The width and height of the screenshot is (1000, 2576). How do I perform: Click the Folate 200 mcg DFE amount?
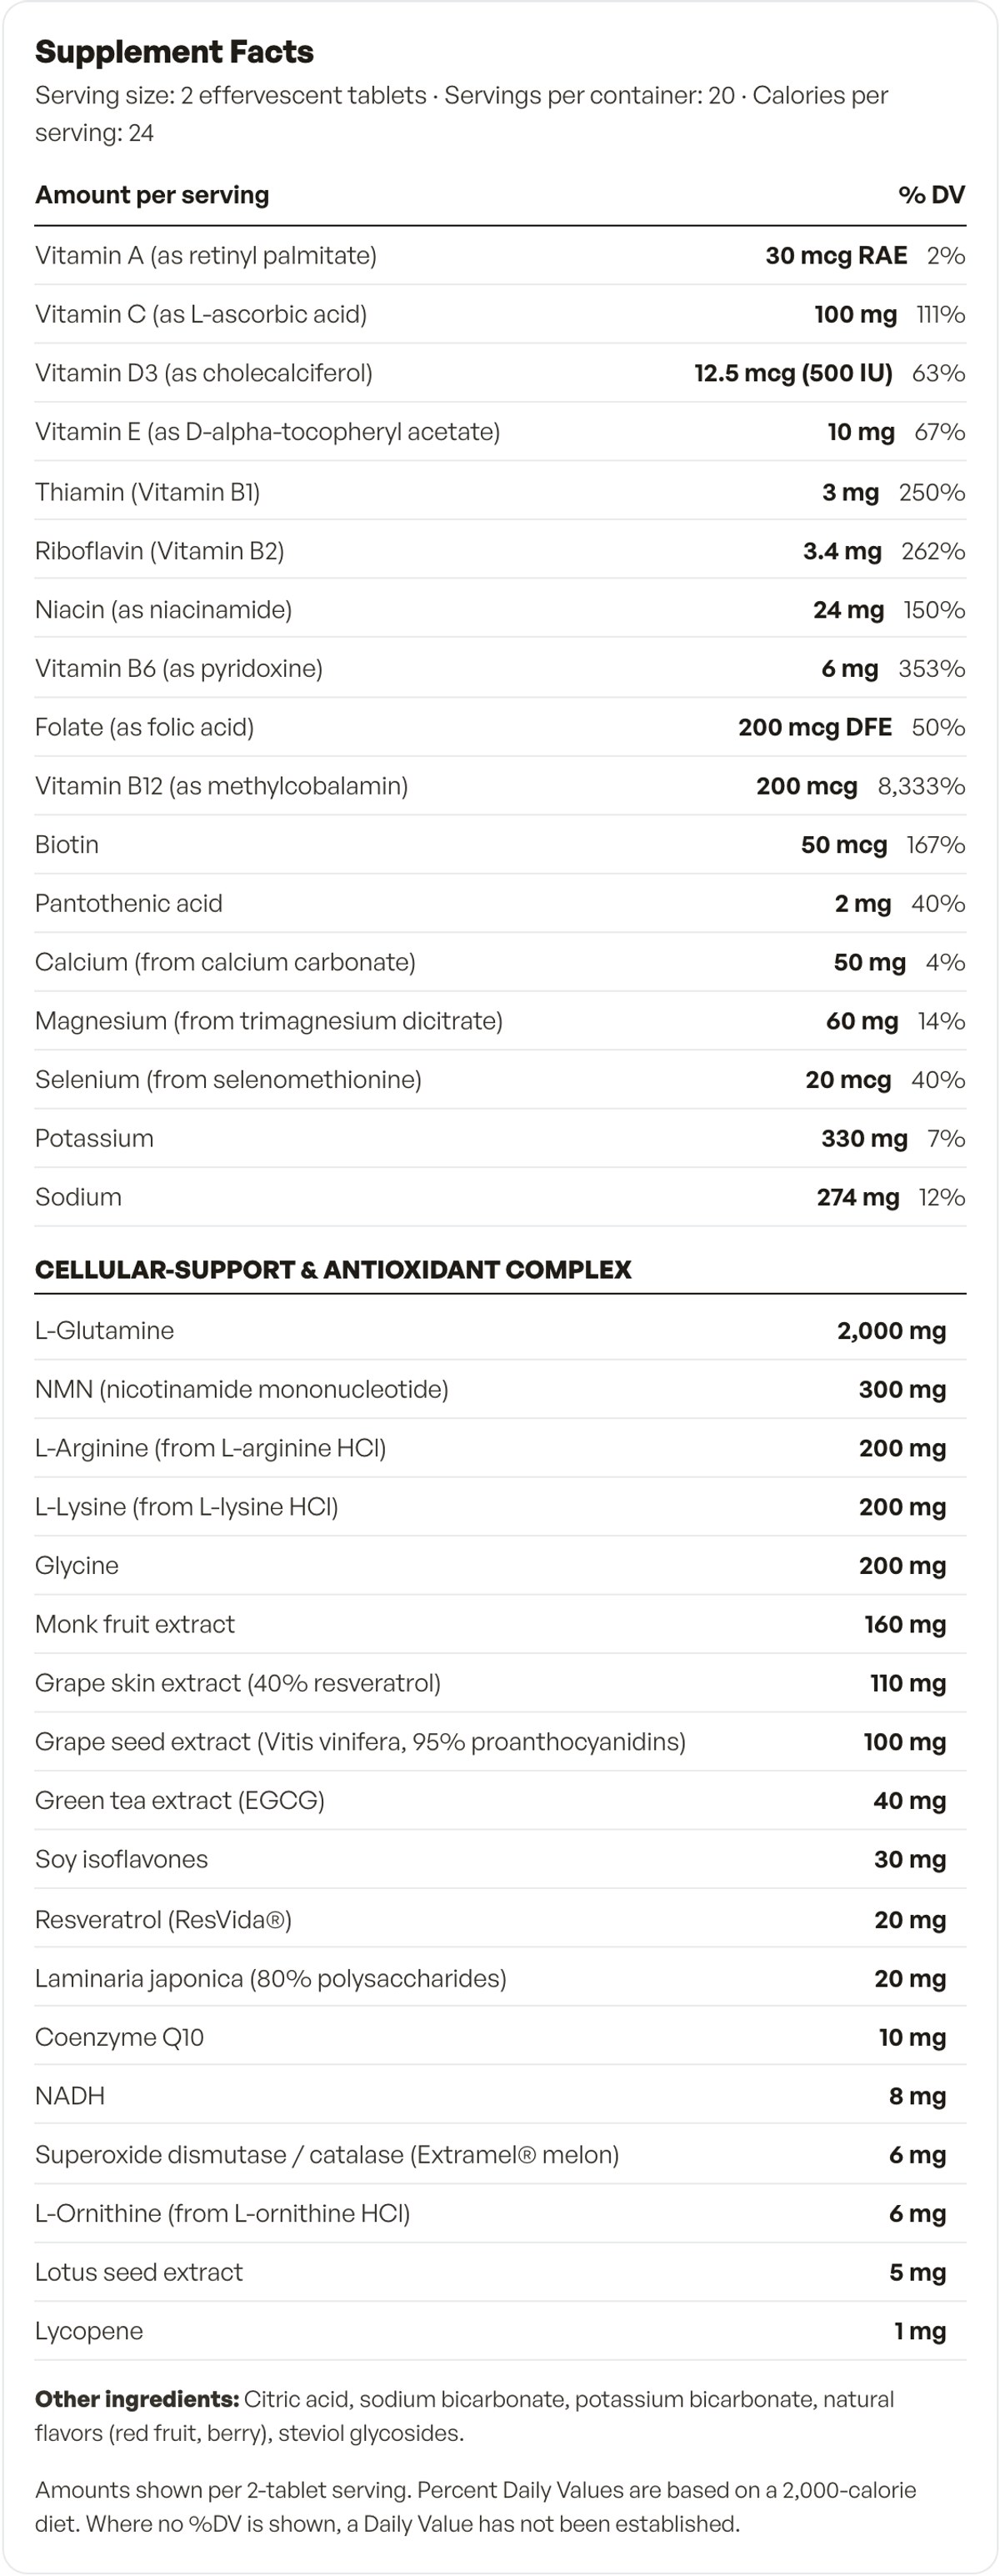click(815, 727)
